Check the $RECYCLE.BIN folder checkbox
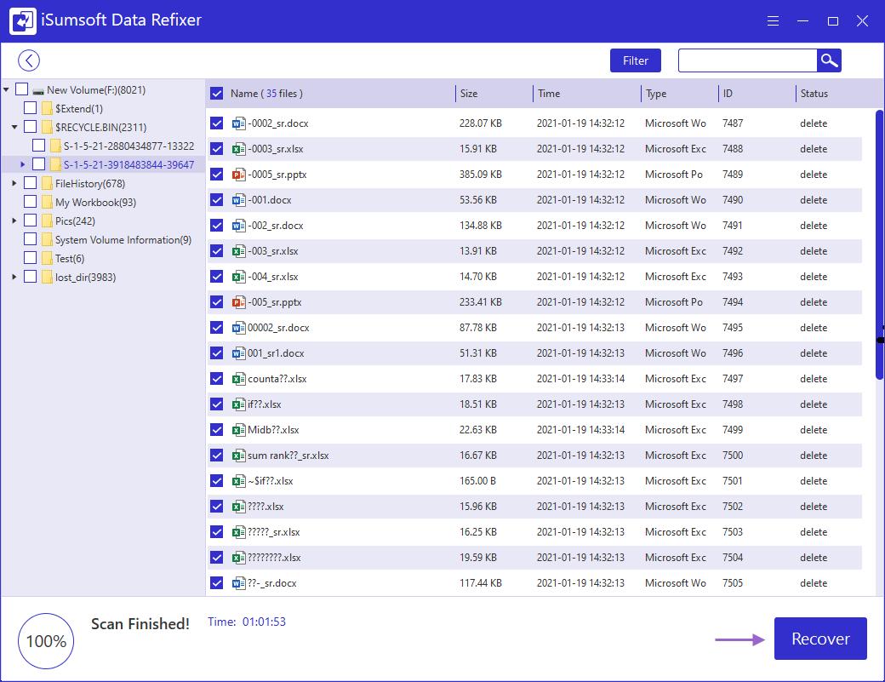The image size is (885, 682). point(30,127)
